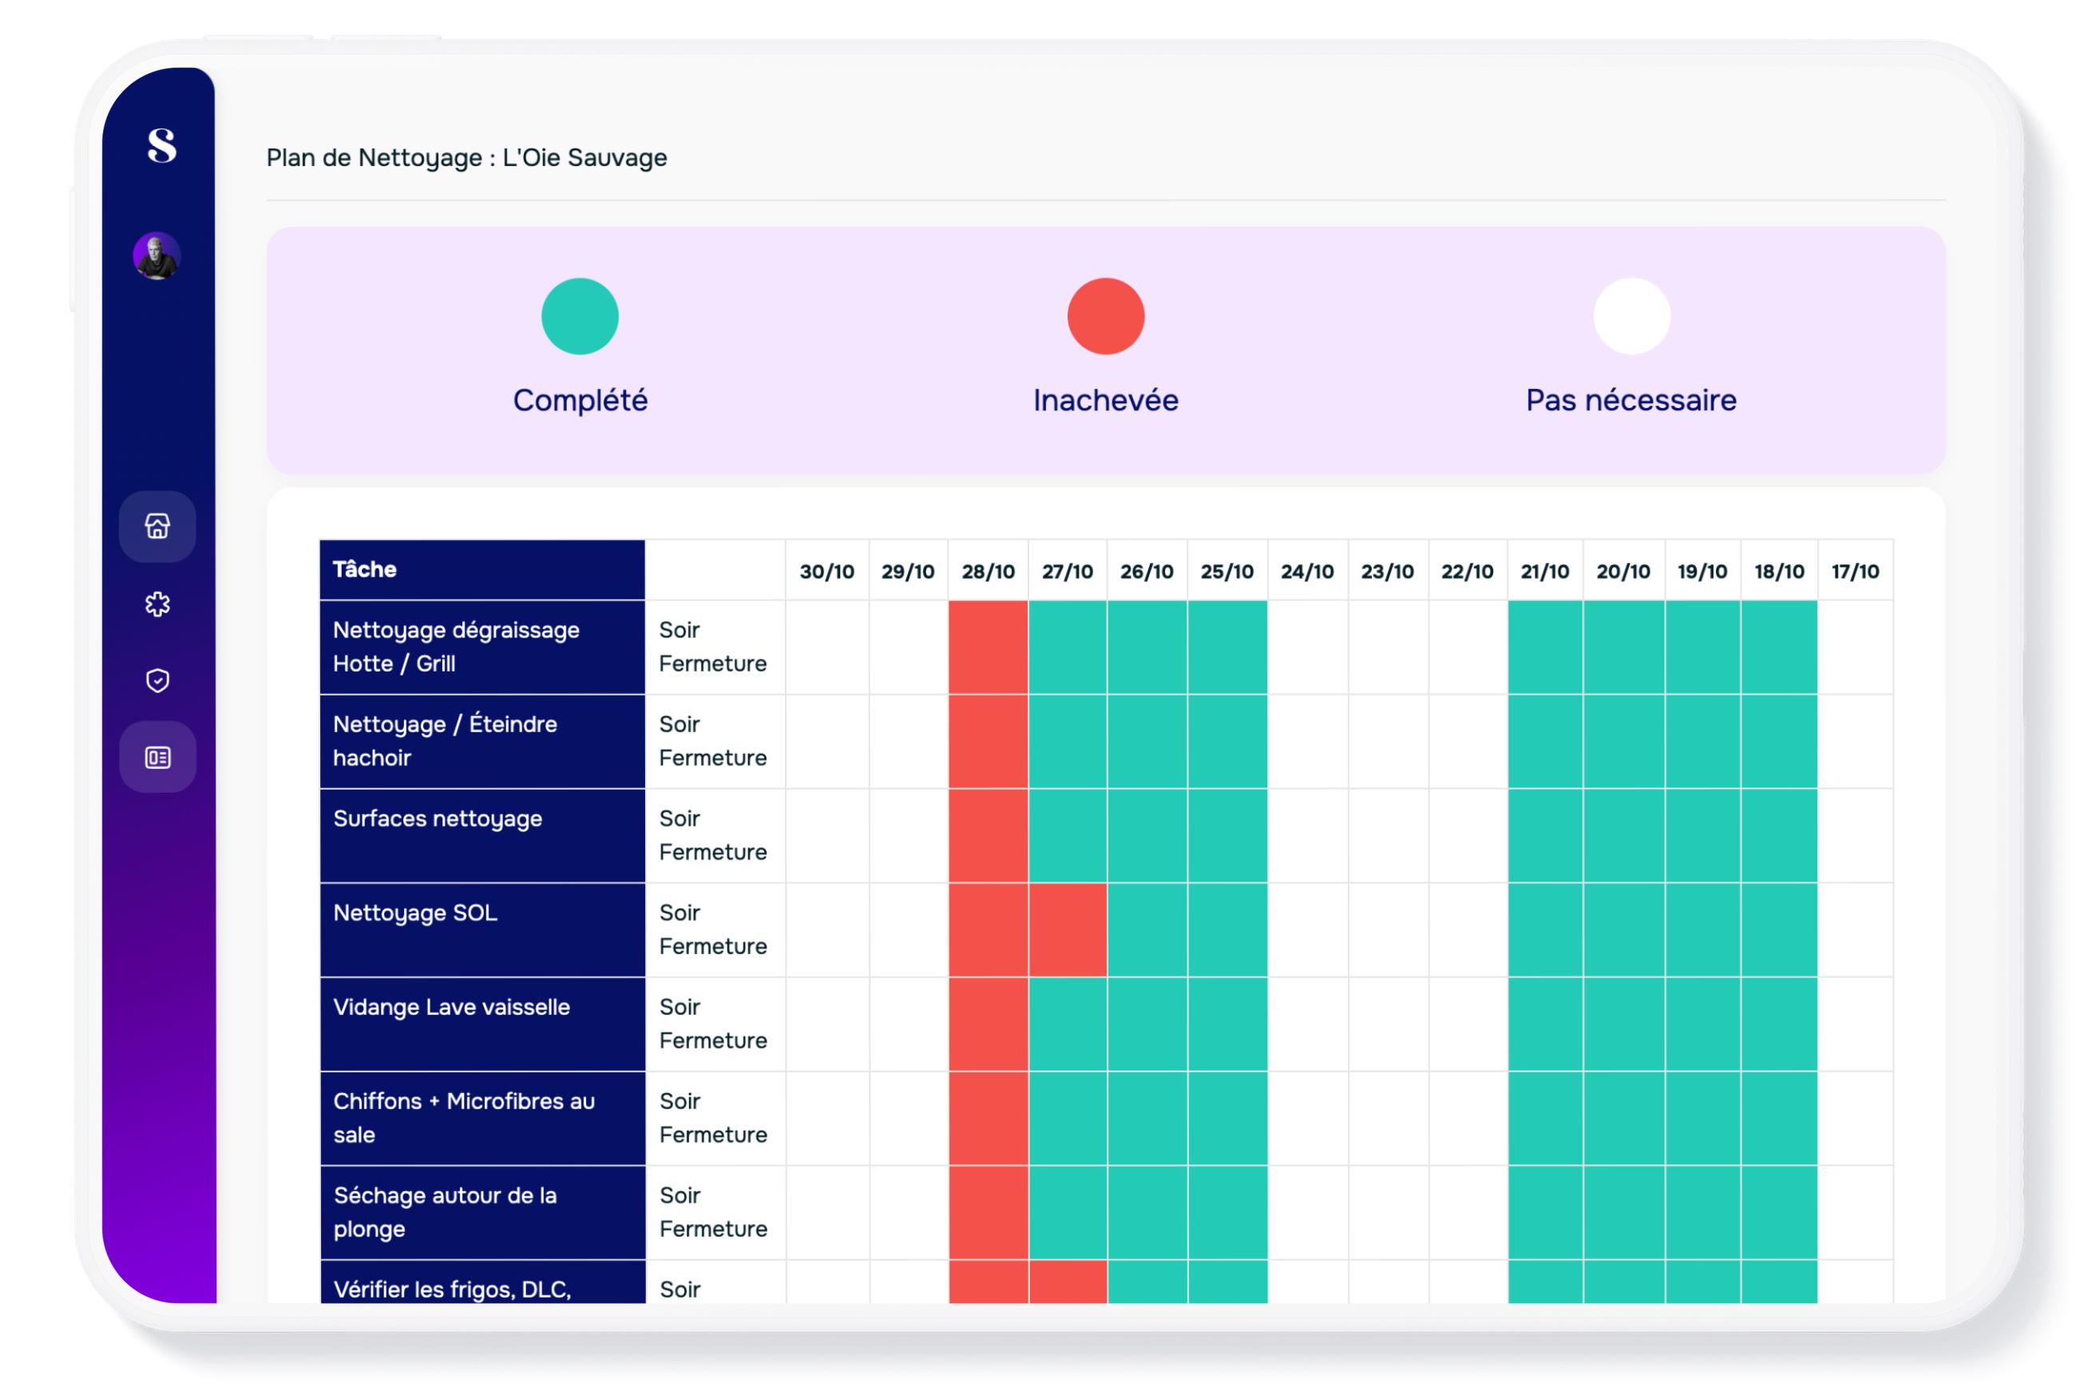Click empty Nettoyage / Éteindre hachoir cell for 30/10
This screenshot has height=1399, width=2100.
point(827,742)
